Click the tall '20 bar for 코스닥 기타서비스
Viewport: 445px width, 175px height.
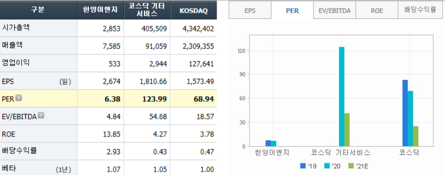[x=342, y=97]
